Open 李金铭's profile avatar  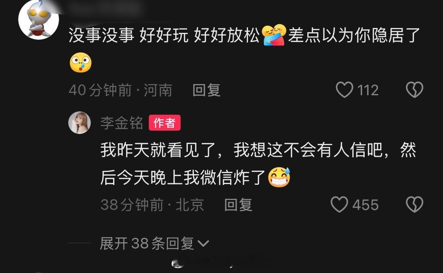(80, 122)
